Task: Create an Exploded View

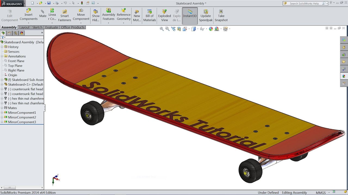Action: point(164,16)
